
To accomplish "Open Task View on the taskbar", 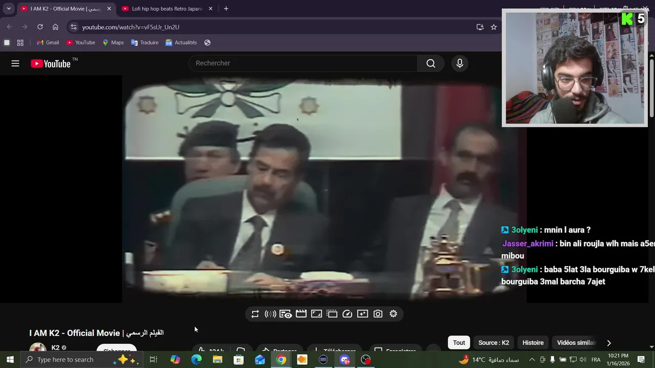I will 153,360.
